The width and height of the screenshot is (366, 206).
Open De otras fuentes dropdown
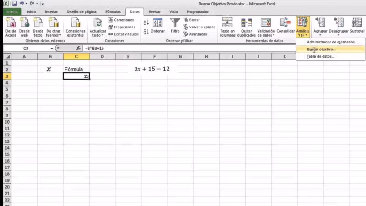(54, 27)
